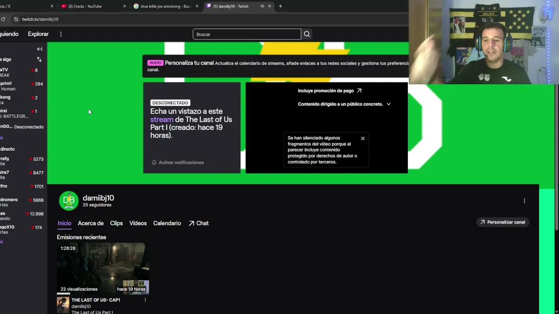Click the Emisiones recientes heading
Image resolution: width=559 pixels, height=314 pixels.
tap(82, 237)
